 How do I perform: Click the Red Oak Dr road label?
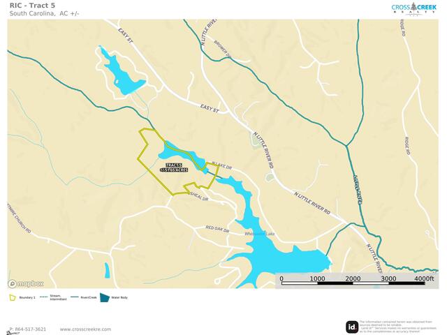tap(217, 229)
